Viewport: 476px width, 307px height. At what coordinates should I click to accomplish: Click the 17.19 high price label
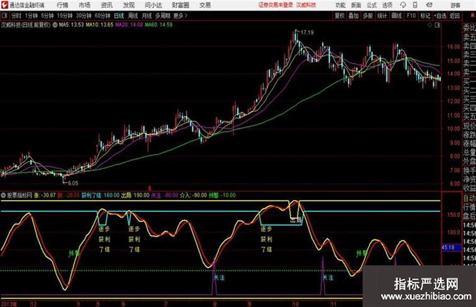coord(307,32)
